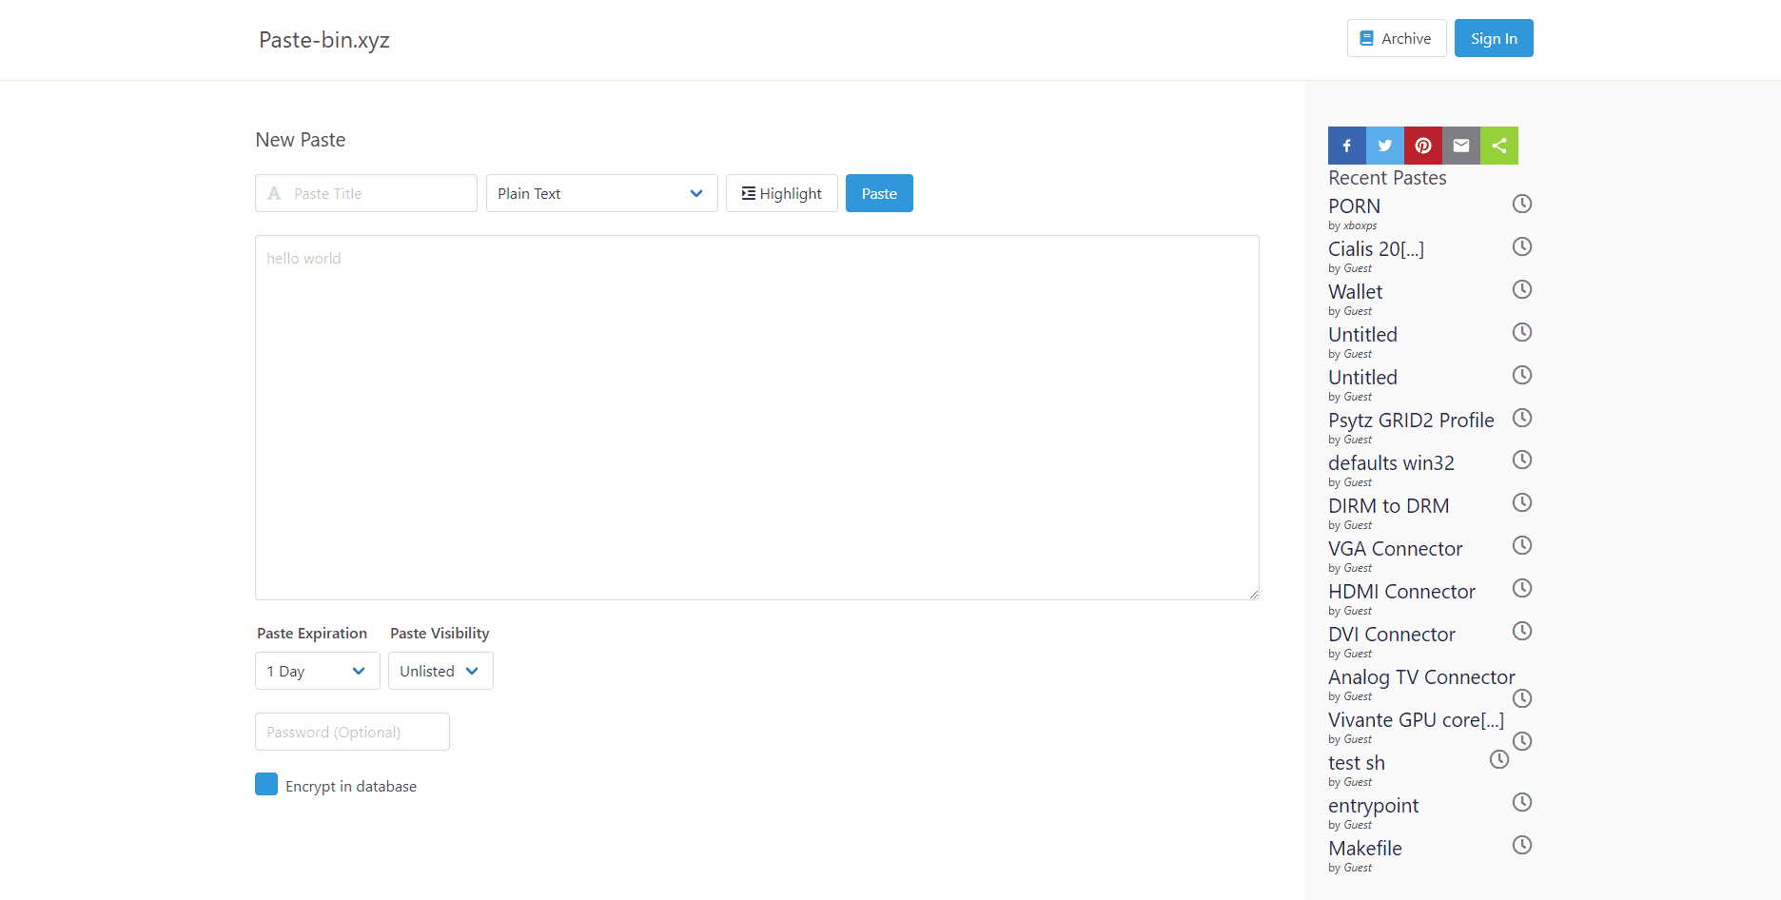Click the clock icon next to defaults win32
The height and width of the screenshot is (900, 1781).
[x=1522, y=460]
